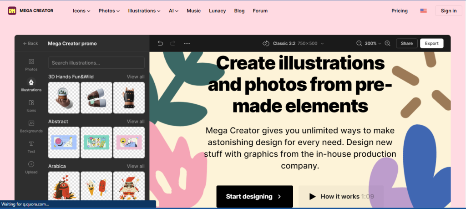
Task: Click the Share button
Action: click(406, 43)
